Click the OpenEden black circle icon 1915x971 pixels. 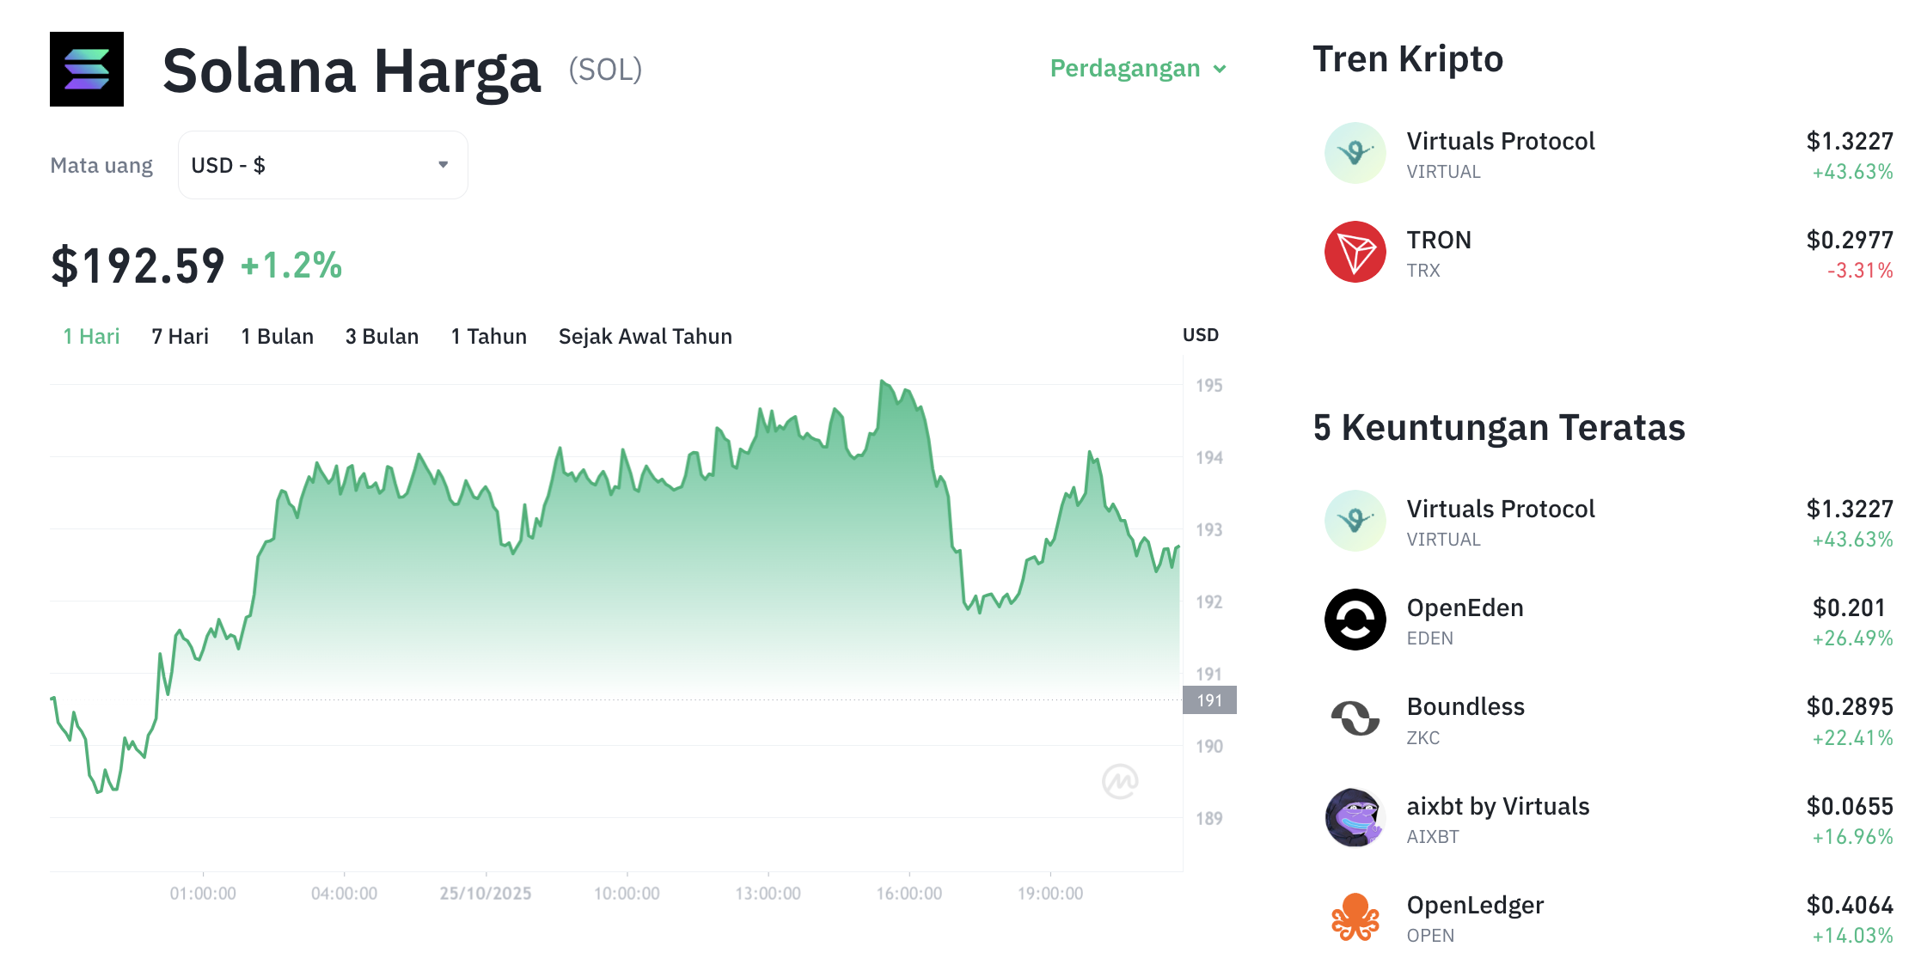point(1355,620)
